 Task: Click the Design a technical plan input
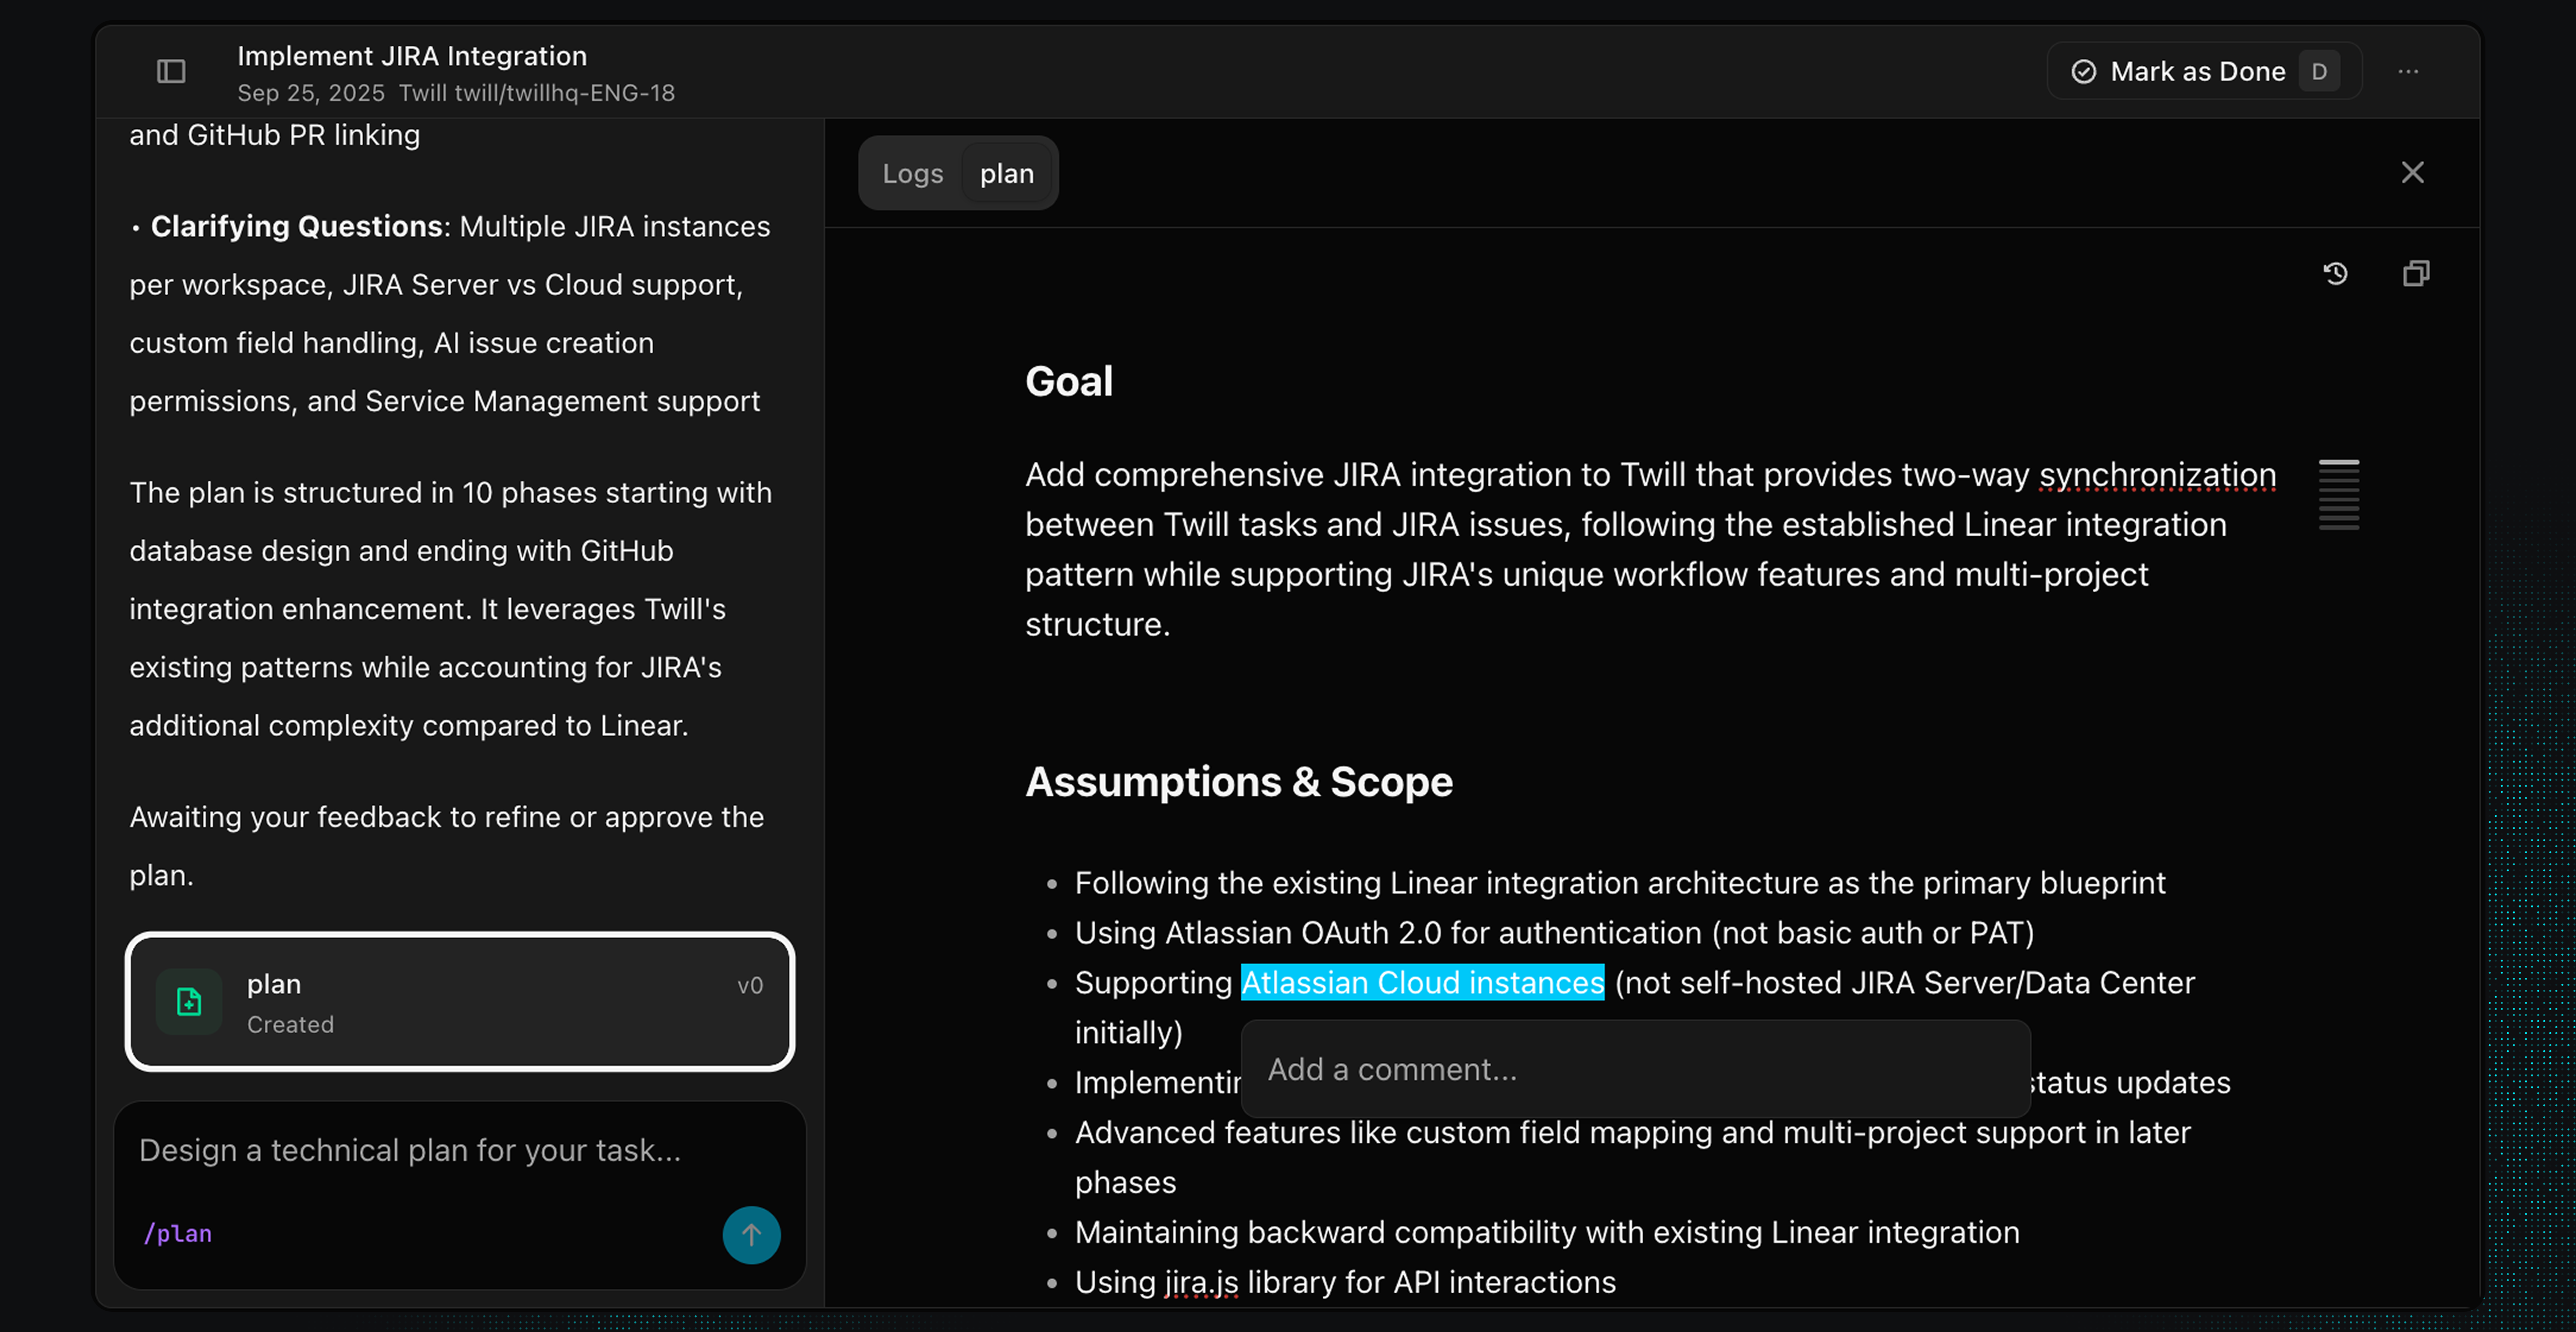coord(410,1150)
